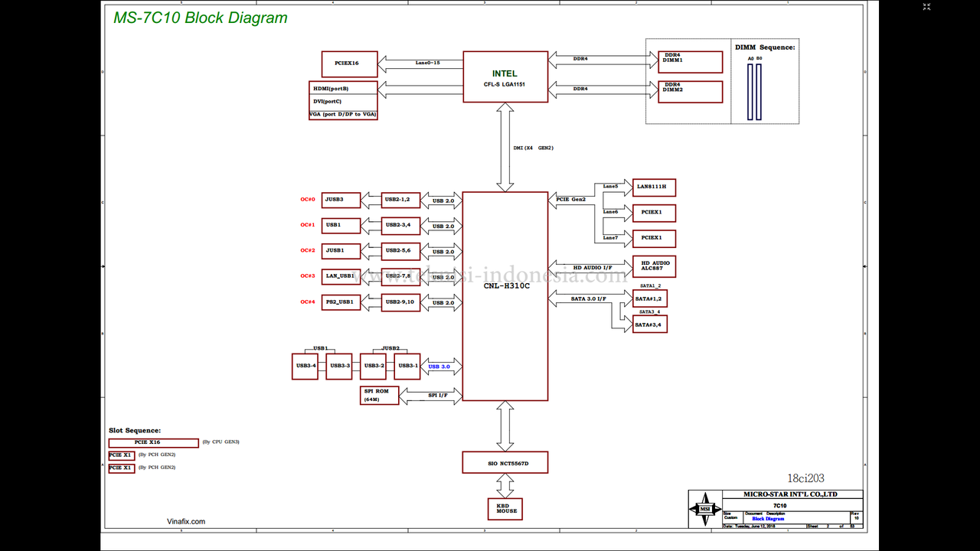Click the exit fullscreen arrows icon
The image size is (980, 551).
[x=926, y=7]
